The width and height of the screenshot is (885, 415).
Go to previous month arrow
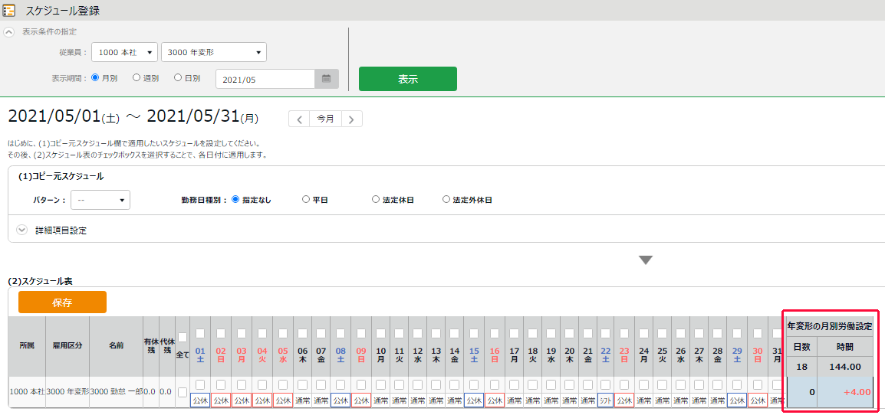299,119
